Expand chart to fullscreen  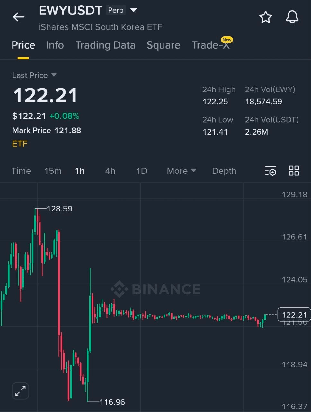(x=21, y=391)
